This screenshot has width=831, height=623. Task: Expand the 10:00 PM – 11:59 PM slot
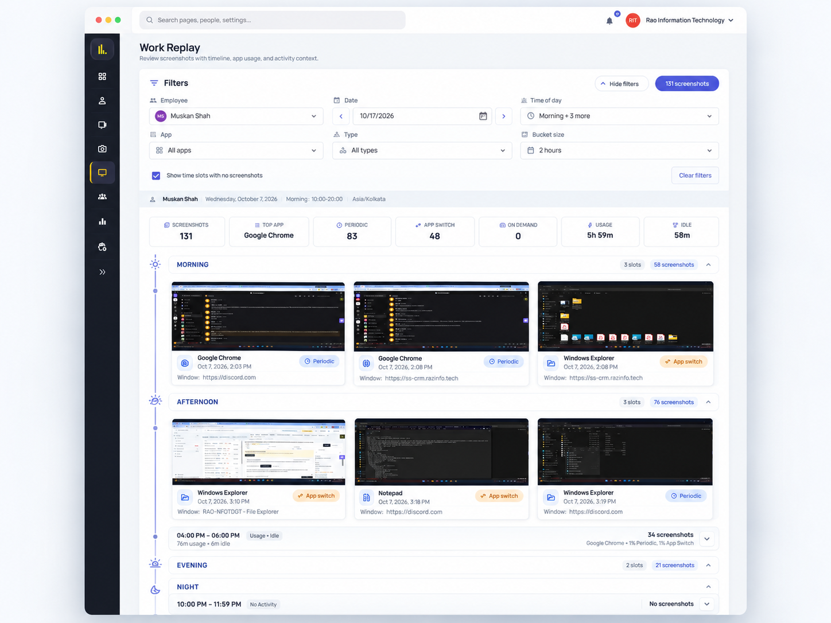707,604
